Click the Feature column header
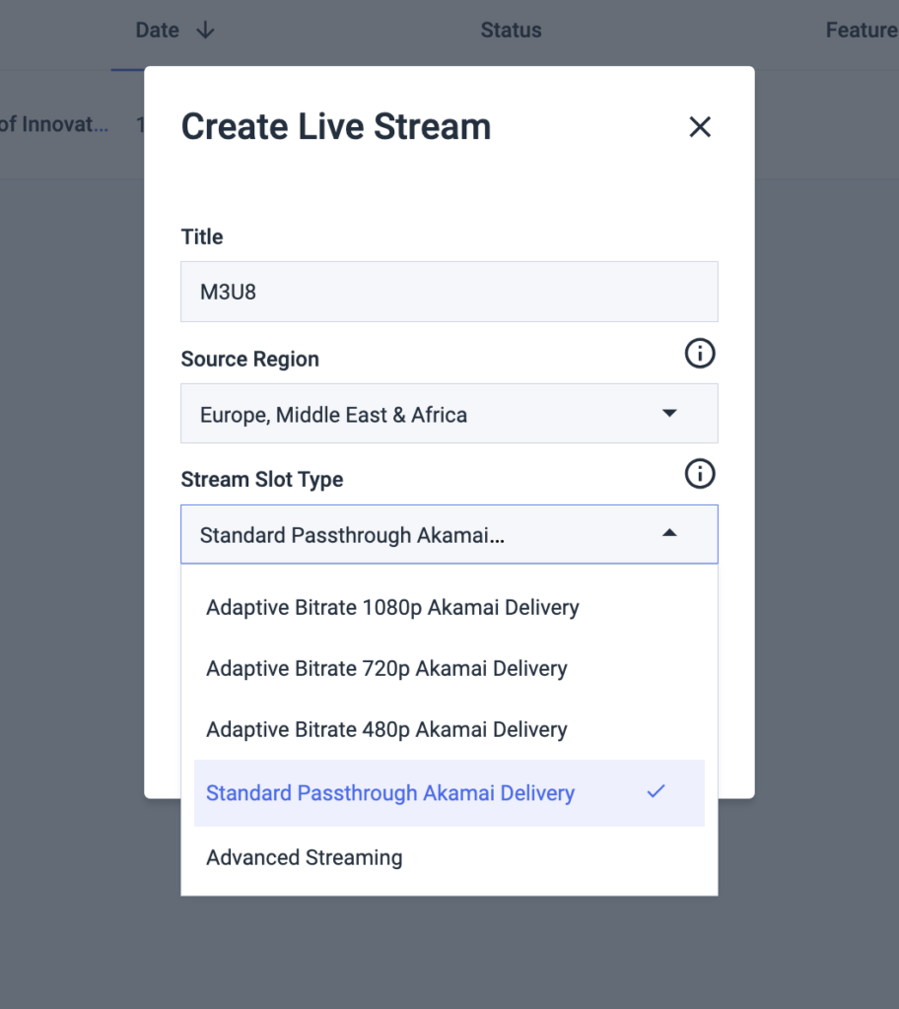 (x=862, y=31)
